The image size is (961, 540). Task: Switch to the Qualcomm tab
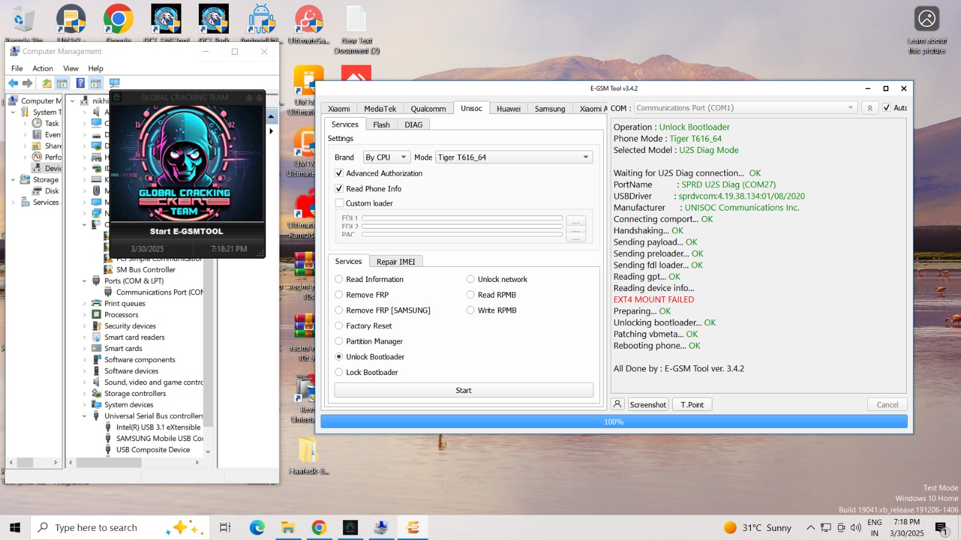tap(428, 109)
